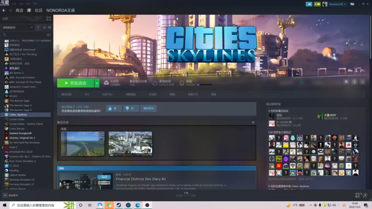
Task: Click the upward arrow sort button in sidebar
Action: click(38, 27)
